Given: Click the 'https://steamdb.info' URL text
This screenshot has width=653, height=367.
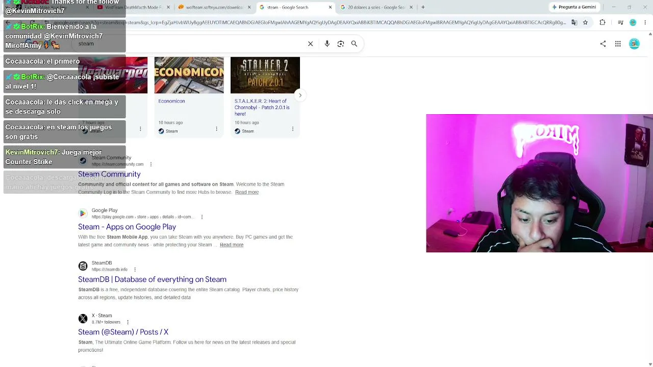Looking at the screenshot, I should [x=110, y=270].
